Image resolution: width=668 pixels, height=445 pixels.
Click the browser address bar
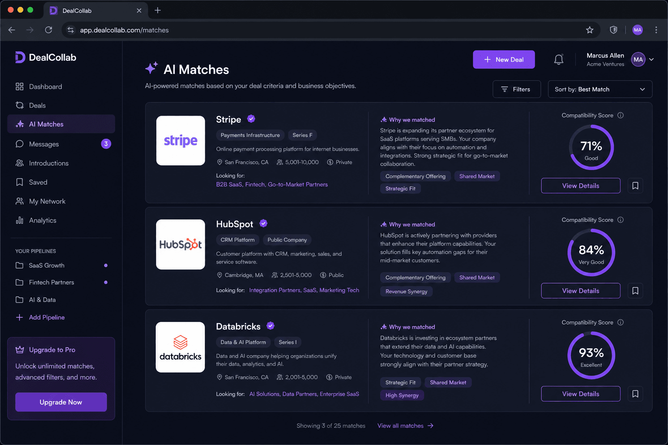[x=331, y=30]
